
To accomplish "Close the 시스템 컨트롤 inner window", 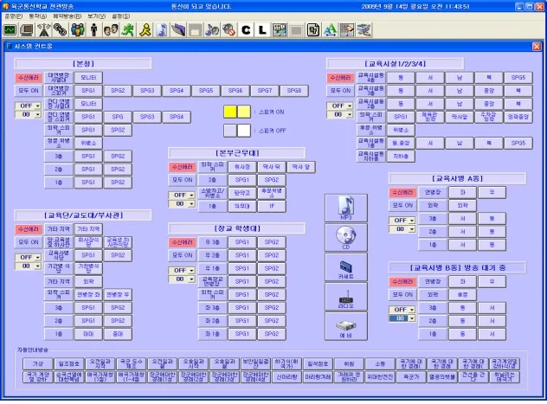I will tap(537, 47).
